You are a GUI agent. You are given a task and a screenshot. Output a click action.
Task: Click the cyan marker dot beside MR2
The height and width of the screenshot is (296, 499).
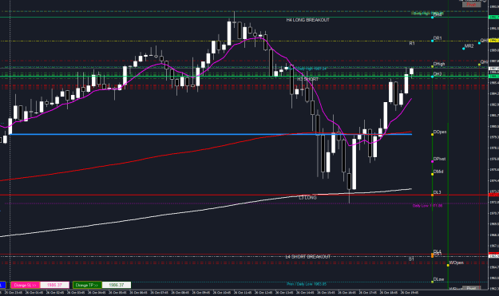[x=463, y=49]
